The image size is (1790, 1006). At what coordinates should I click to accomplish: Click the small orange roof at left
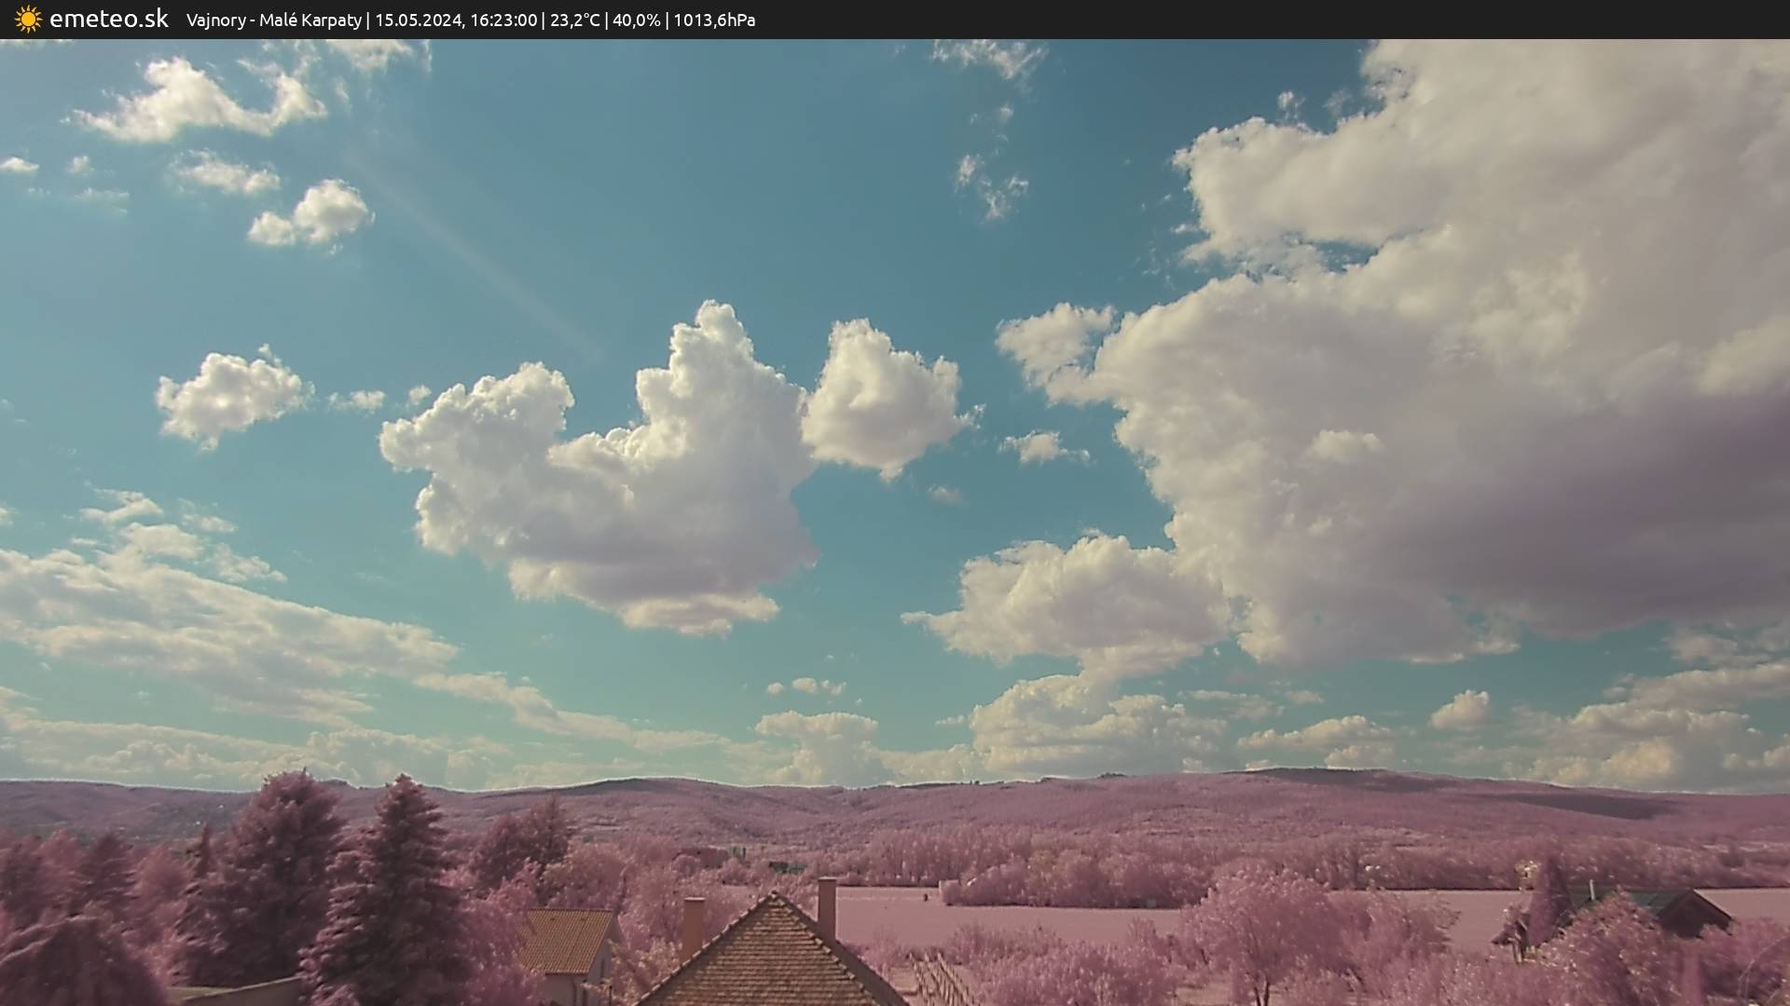click(x=564, y=941)
